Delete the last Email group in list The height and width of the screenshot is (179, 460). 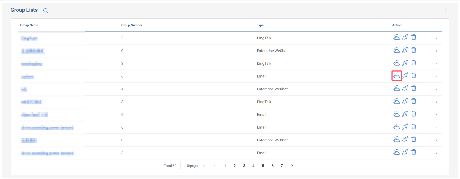point(413,152)
